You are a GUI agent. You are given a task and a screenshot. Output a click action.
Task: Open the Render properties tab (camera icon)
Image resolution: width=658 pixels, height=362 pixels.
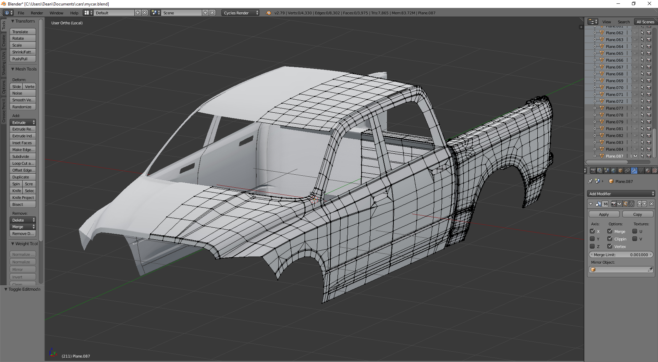tap(593, 171)
